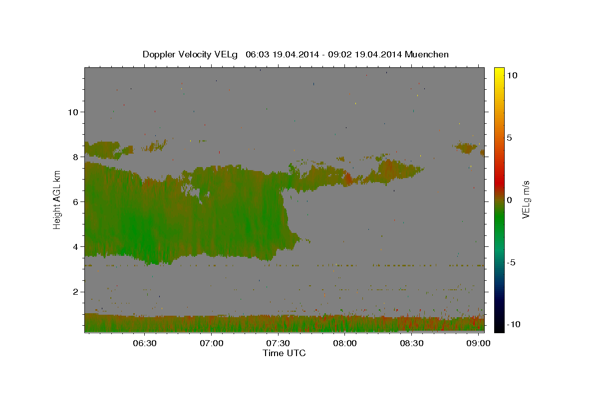This screenshot has width=599, height=399.
Task: Click the colorbar value -10 label
Action: pyautogui.click(x=513, y=324)
